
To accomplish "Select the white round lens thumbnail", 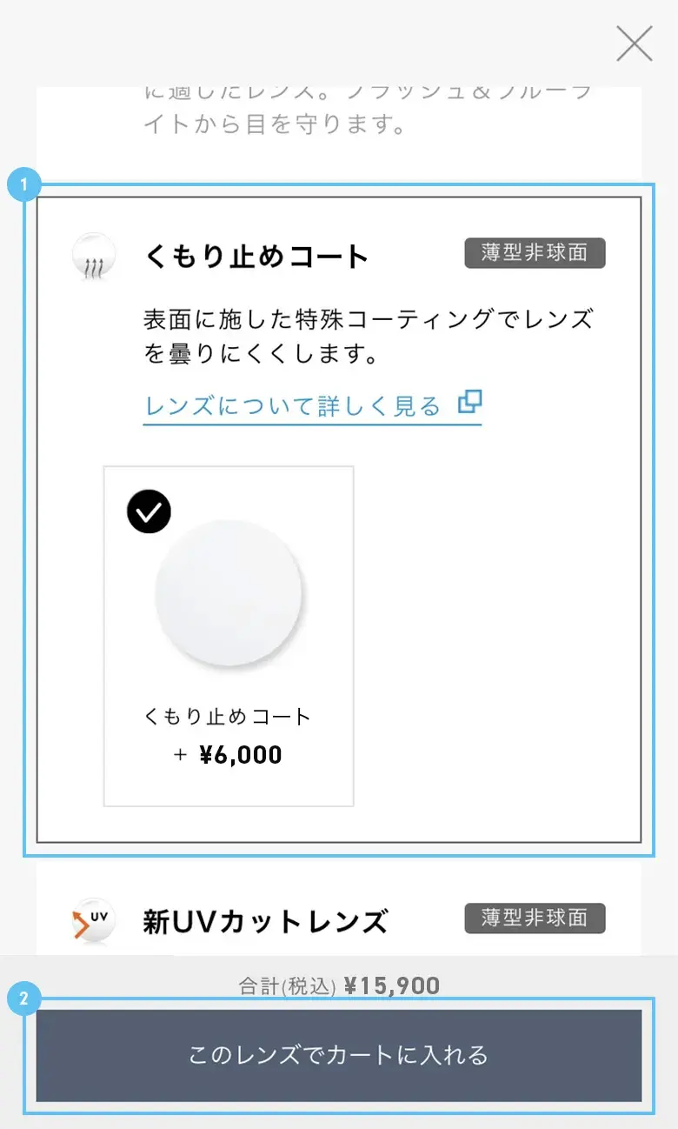I will (x=229, y=595).
